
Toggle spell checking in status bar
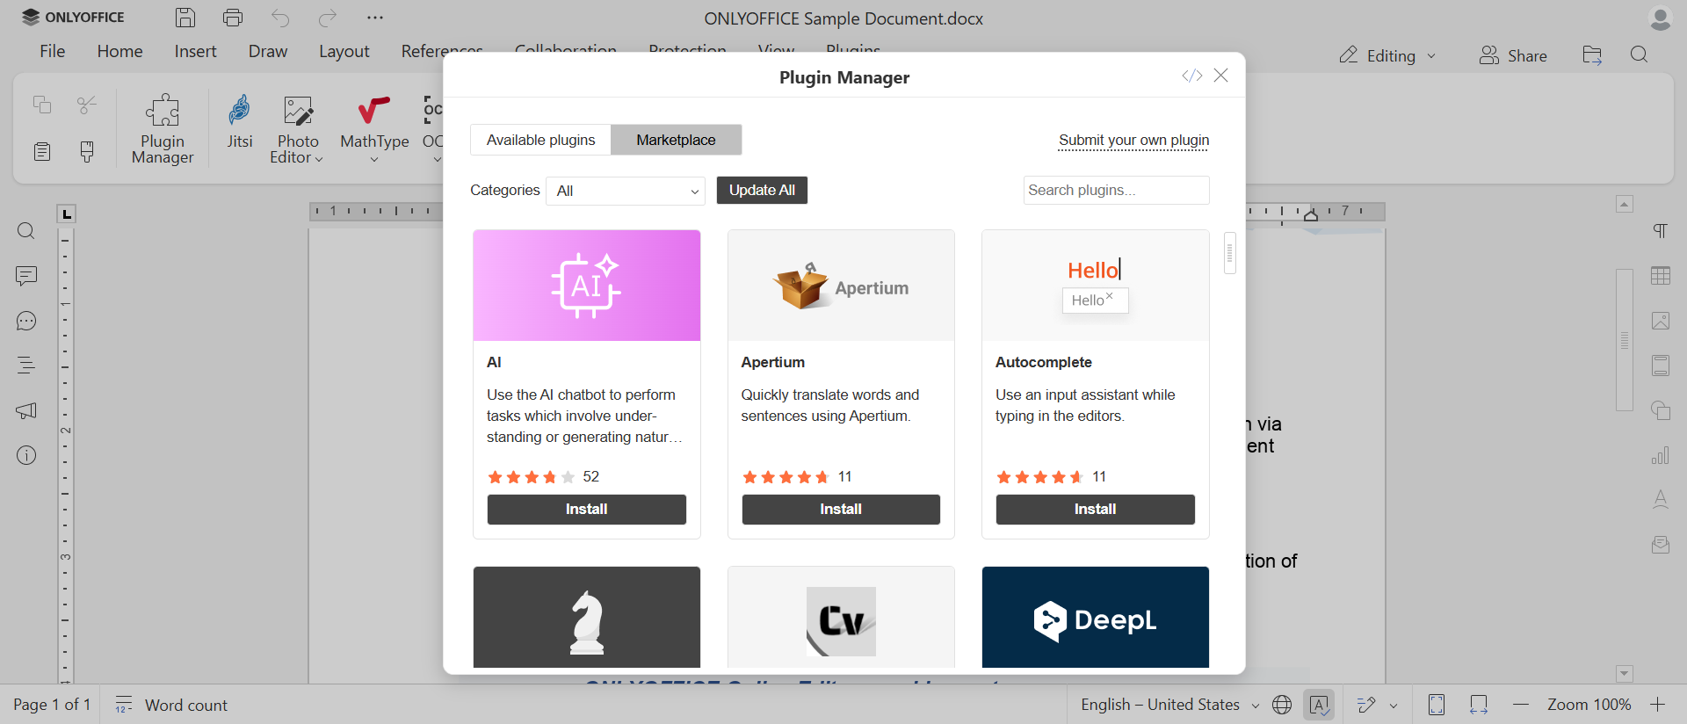(1319, 705)
